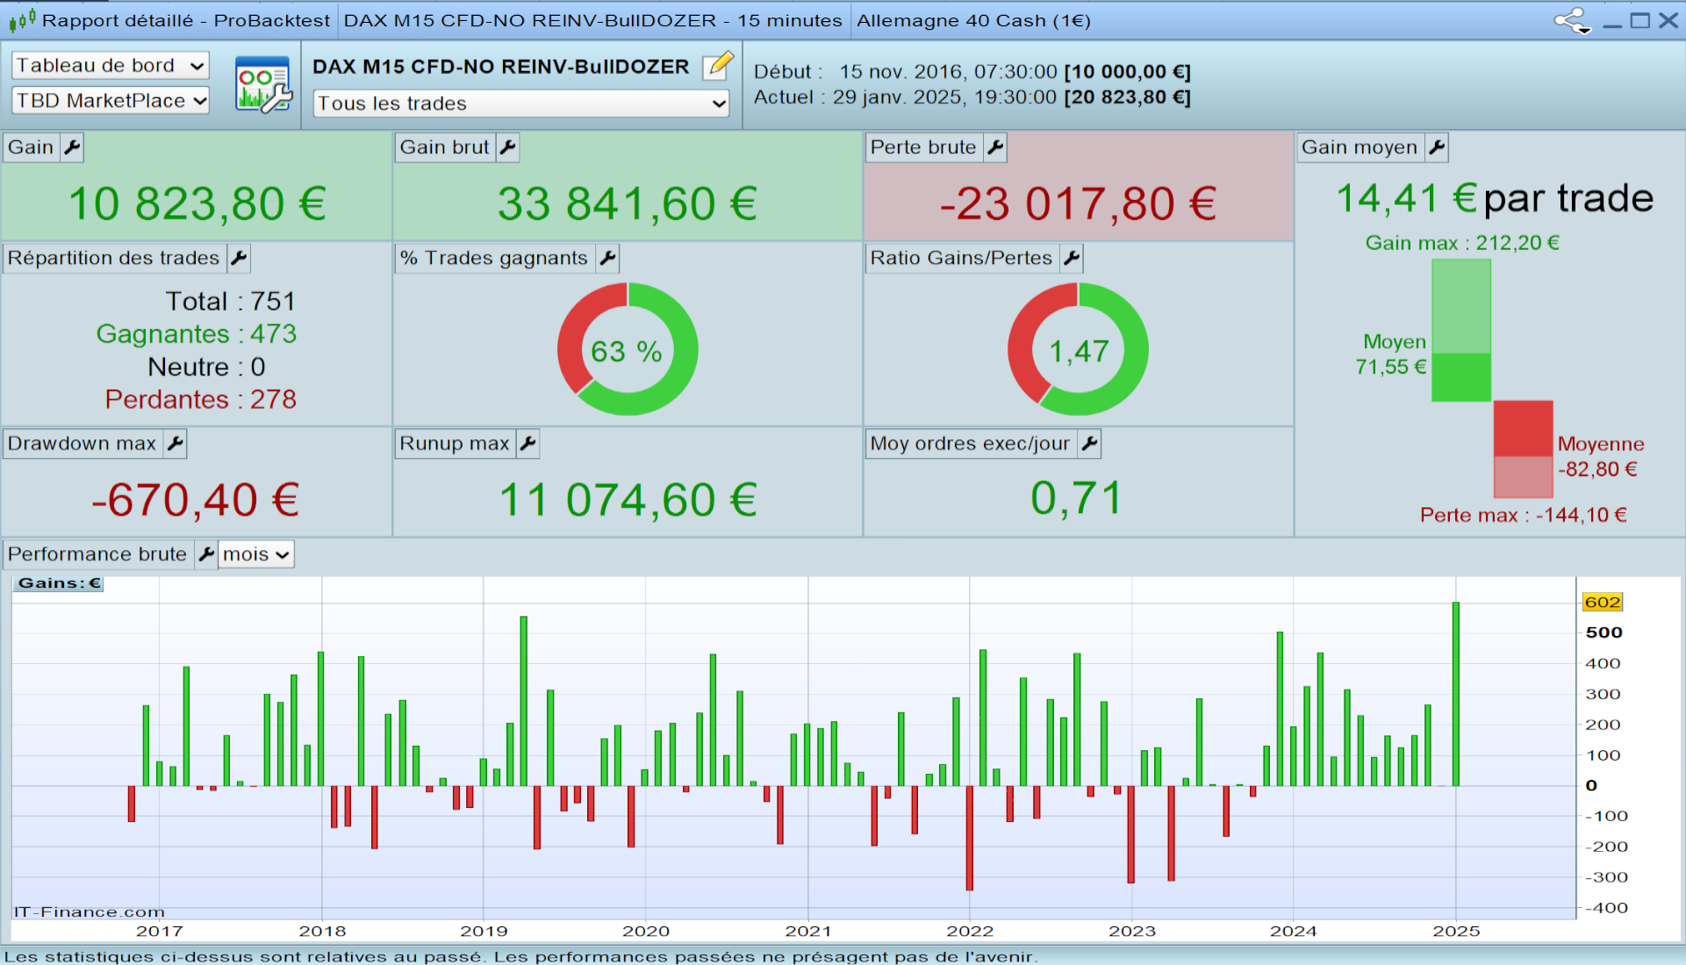Click wrench beside % Trades gagnants
This screenshot has height=965, width=1686.
607,258
